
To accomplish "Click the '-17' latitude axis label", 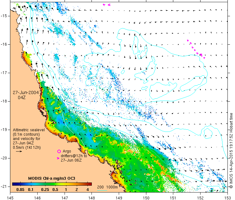I will pos(3,73).
